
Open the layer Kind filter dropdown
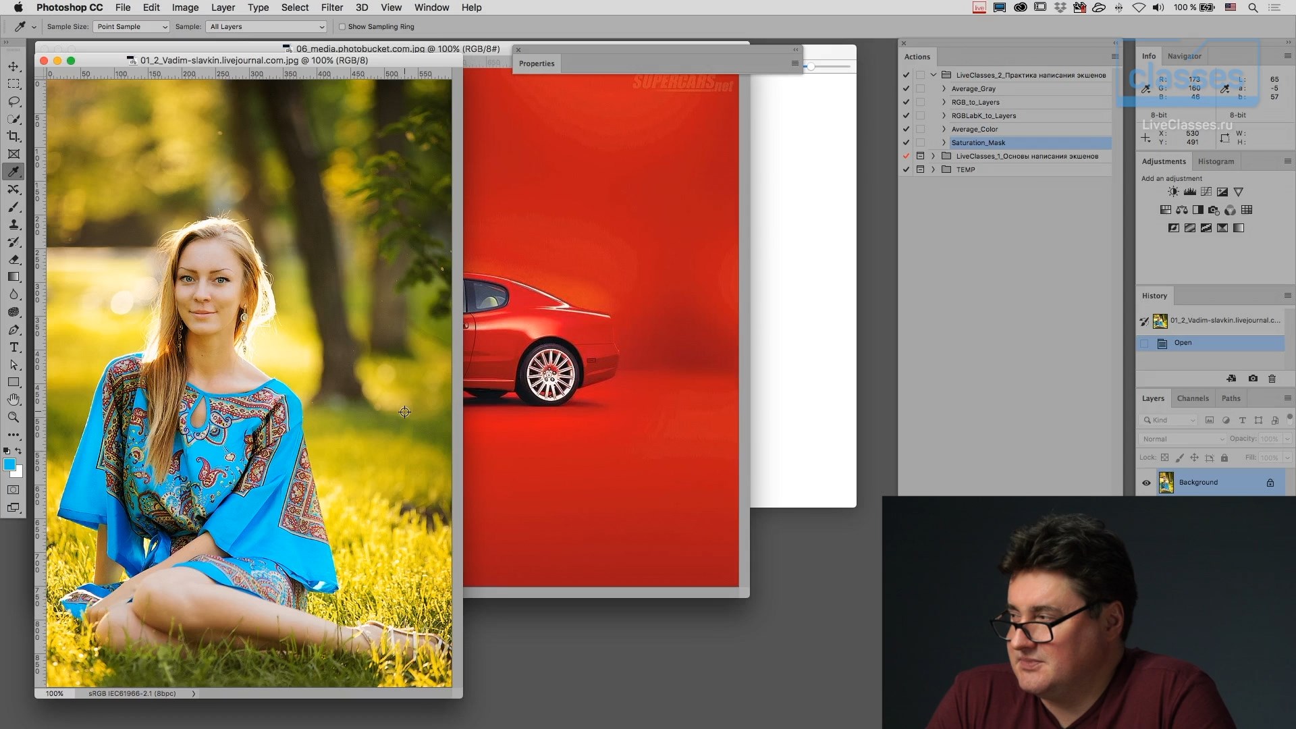tap(1168, 420)
